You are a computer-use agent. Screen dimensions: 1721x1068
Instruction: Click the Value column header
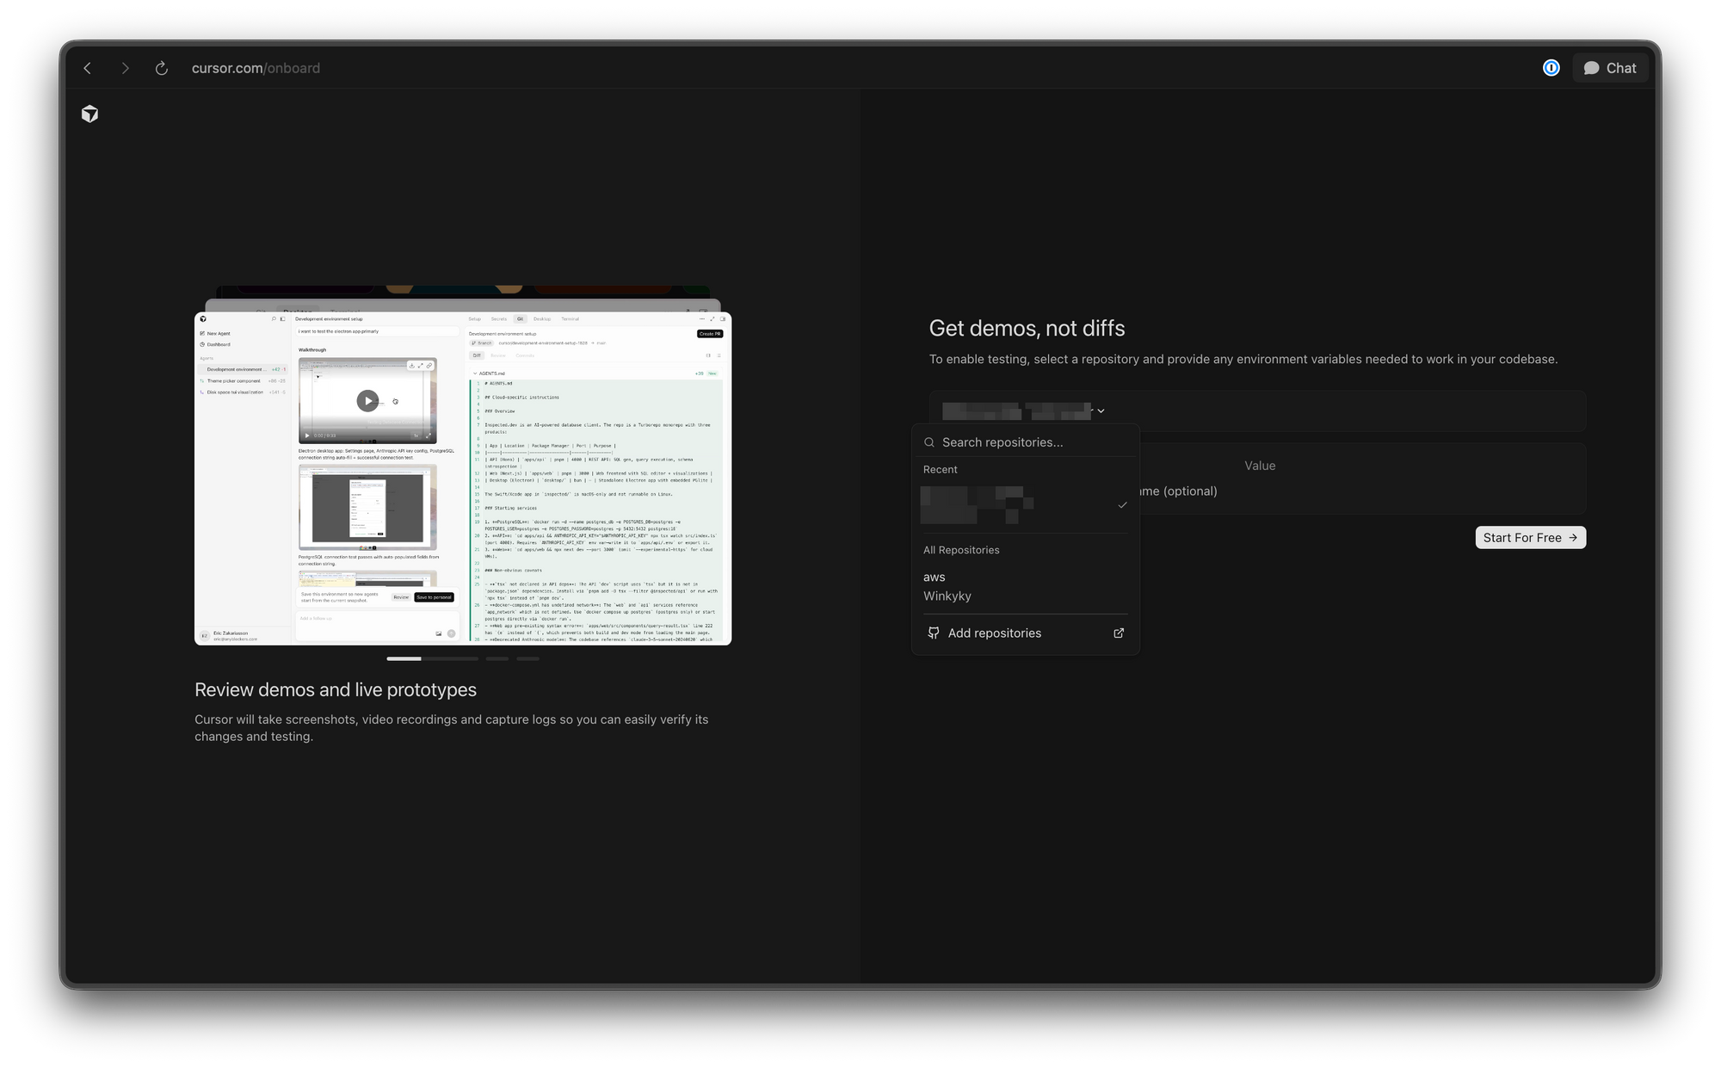click(x=1260, y=466)
